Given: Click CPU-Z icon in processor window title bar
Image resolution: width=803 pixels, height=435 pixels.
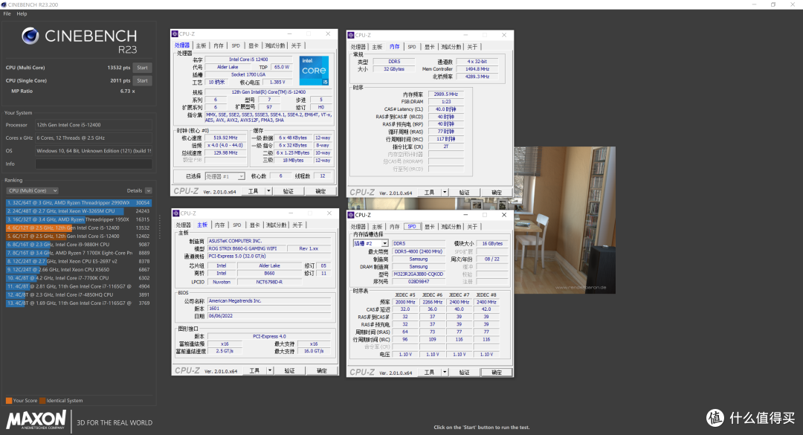Looking at the screenshot, I should coord(175,33).
